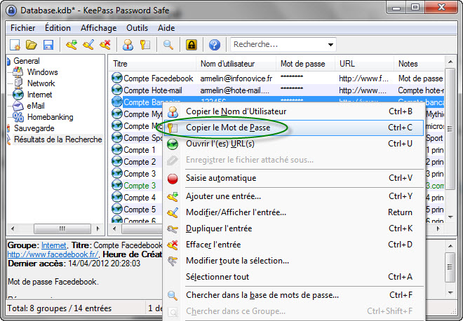
Task: Sort by Mot de passe column header
Action: click(x=305, y=64)
